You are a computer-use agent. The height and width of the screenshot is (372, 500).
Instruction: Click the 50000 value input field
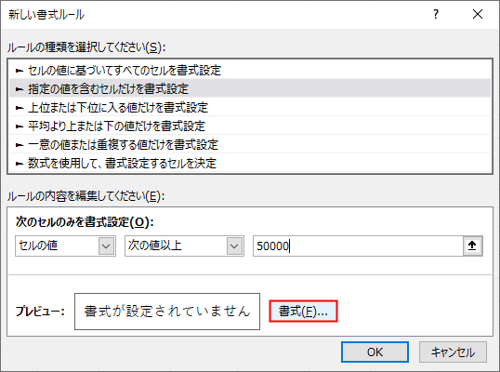pyautogui.click(x=358, y=246)
